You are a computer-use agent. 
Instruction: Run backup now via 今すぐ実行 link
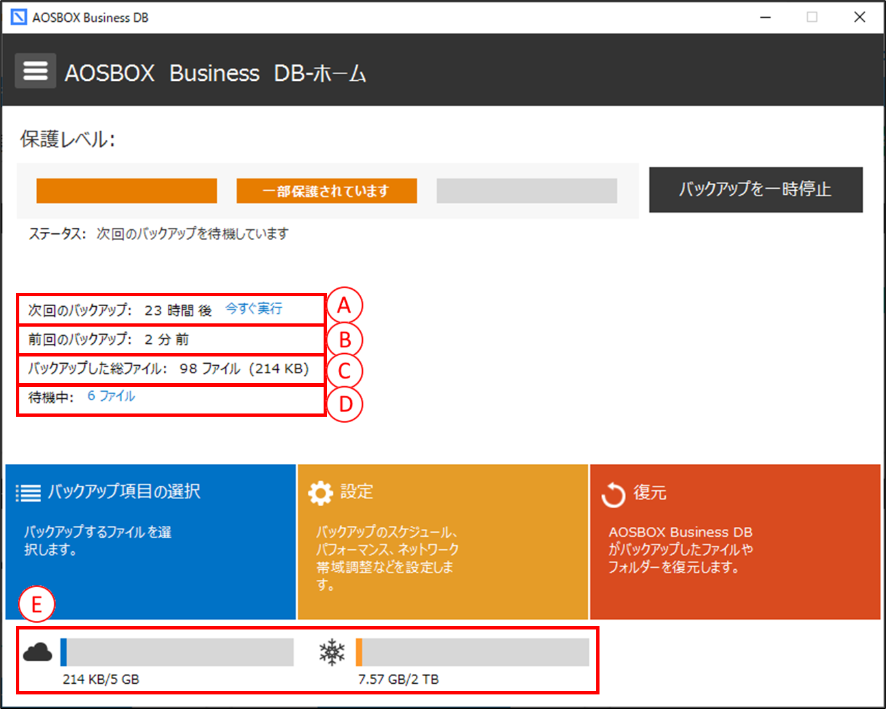[253, 309]
